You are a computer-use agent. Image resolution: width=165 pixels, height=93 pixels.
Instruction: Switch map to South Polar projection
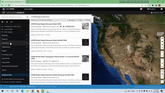[x=162, y=67]
